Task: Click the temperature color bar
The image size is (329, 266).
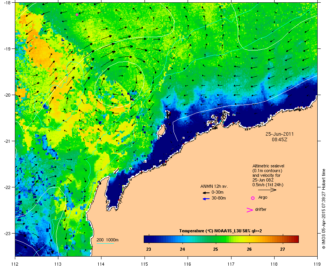Action: pyautogui.click(x=221, y=239)
